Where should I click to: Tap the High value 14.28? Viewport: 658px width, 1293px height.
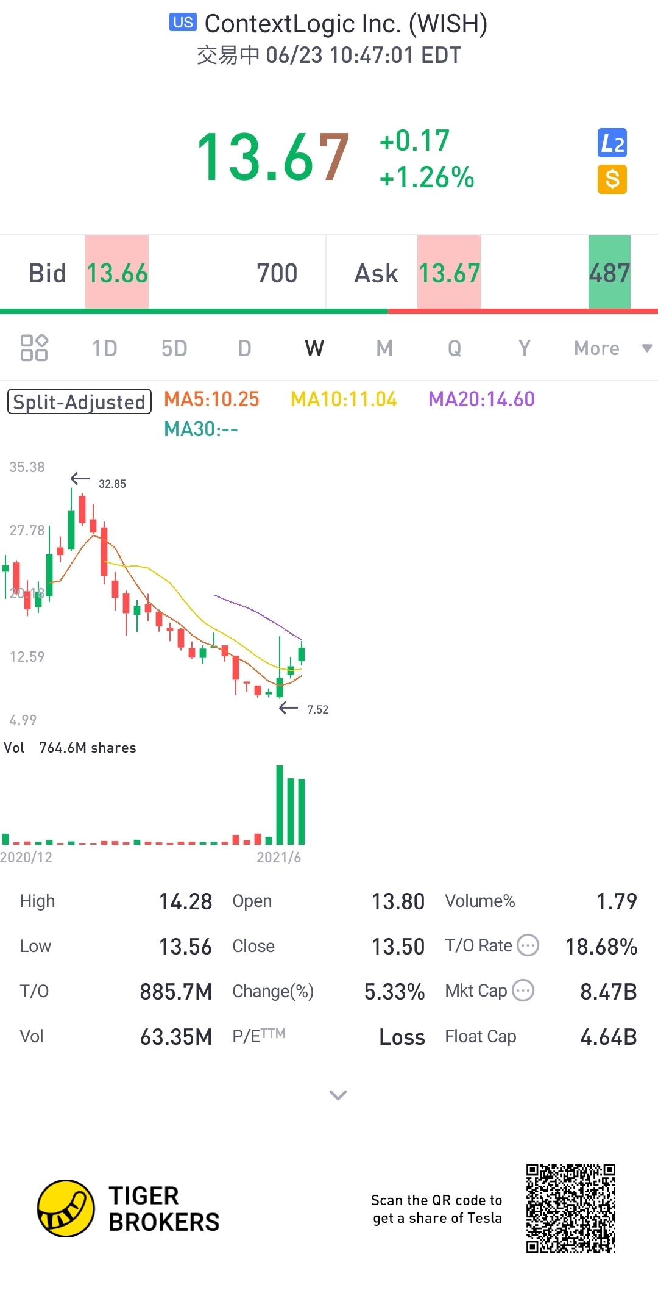[185, 901]
